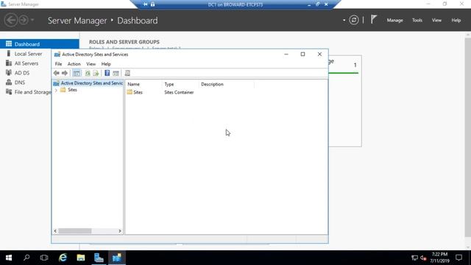
Task: Open the Help menu in AD Sites
Action: click(106, 64)
